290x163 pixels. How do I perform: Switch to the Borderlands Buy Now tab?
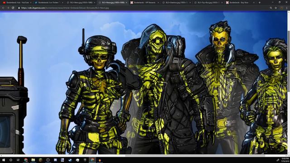tap(240, 3)
